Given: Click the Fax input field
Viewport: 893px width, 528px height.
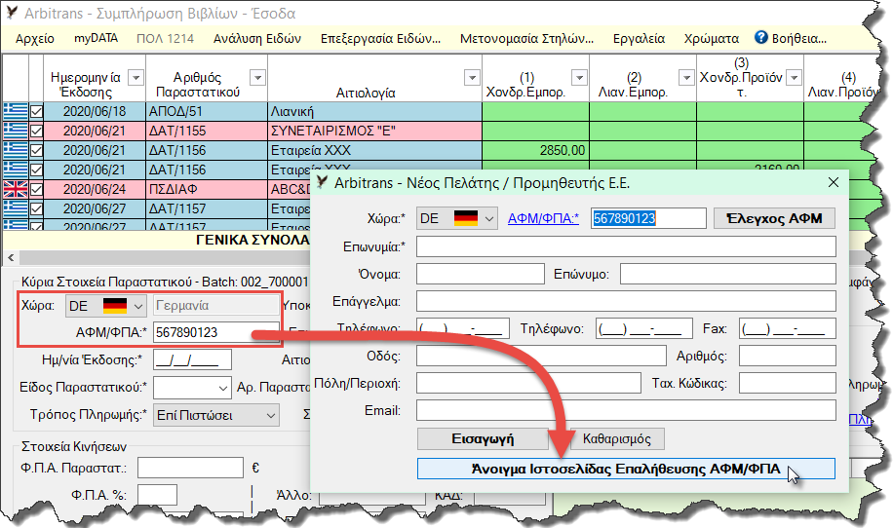Looking at the screenshot, I should pyautogui.click(x=788, y=329).
